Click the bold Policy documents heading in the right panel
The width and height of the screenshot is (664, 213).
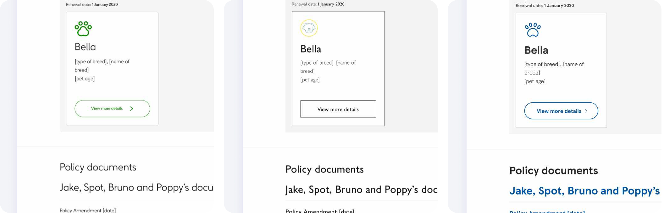(x=553, y=171)
